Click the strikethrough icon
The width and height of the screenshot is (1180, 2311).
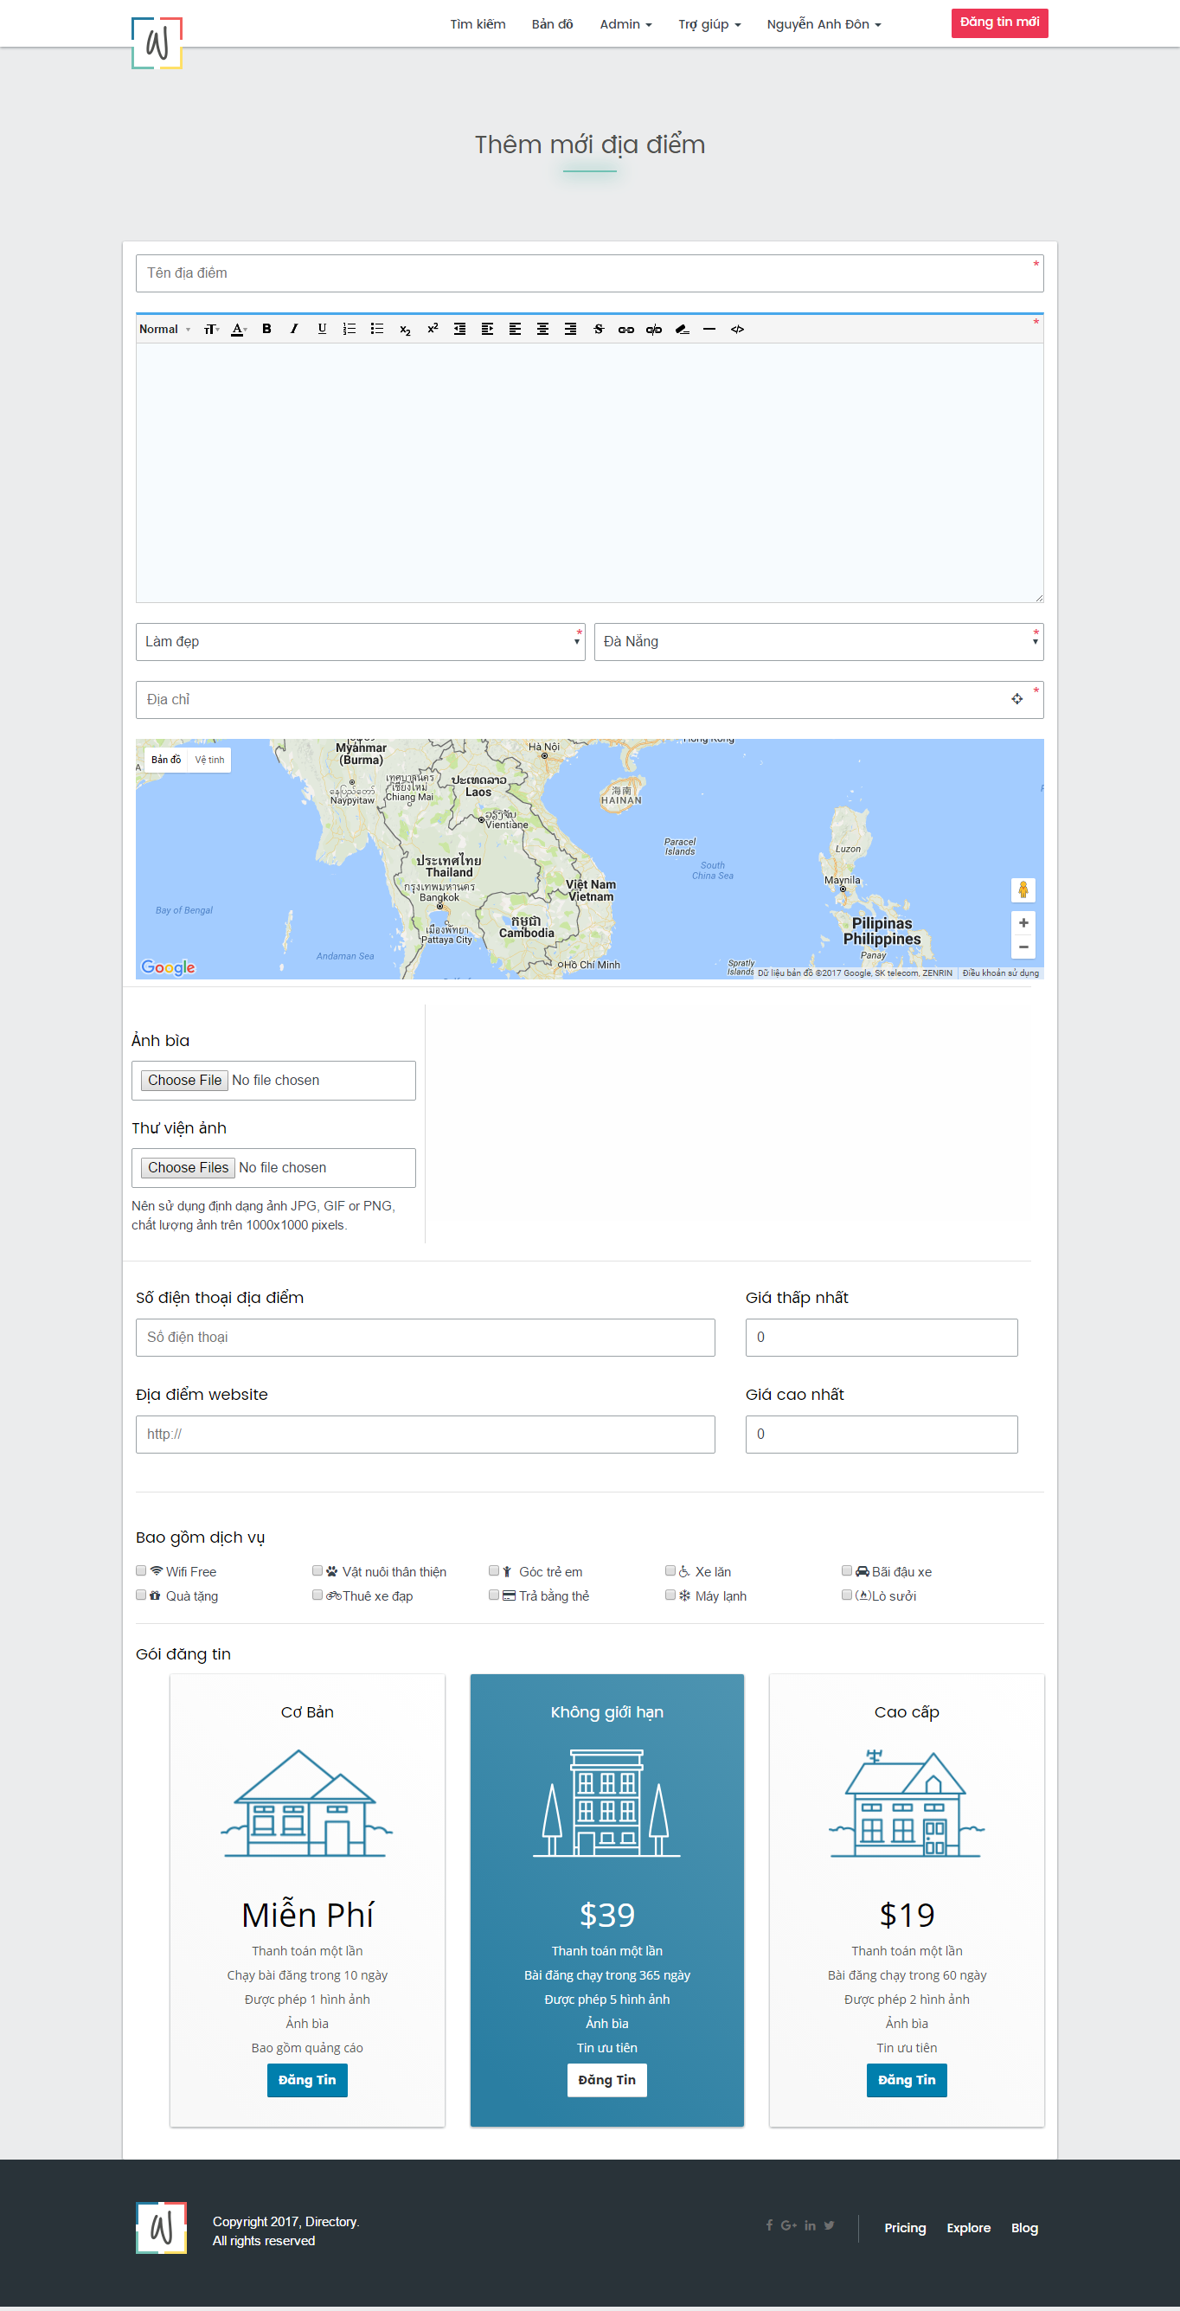599,330
